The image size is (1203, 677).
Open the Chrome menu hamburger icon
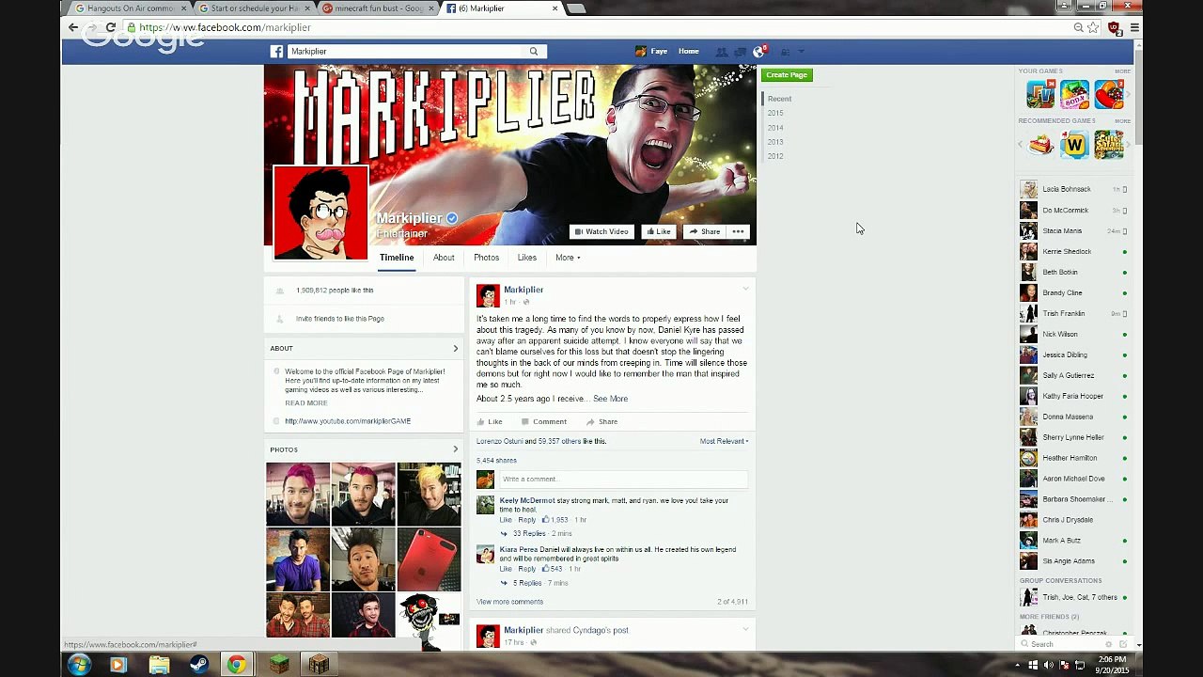1134,27
